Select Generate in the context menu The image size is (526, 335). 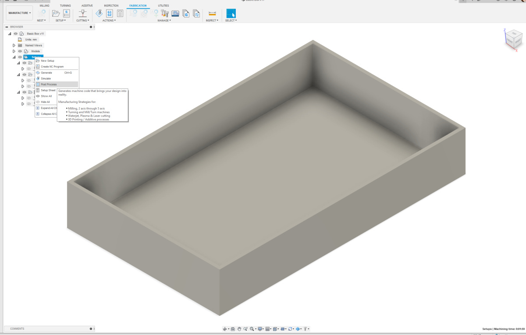pyautogui.click(x=57, y=73)
